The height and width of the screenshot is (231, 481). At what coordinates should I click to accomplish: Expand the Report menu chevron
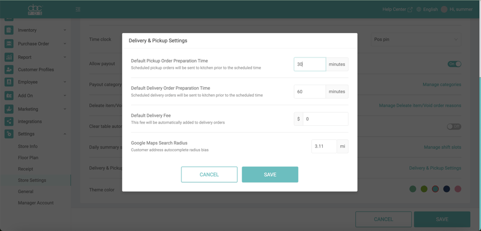tap(64, 57)
